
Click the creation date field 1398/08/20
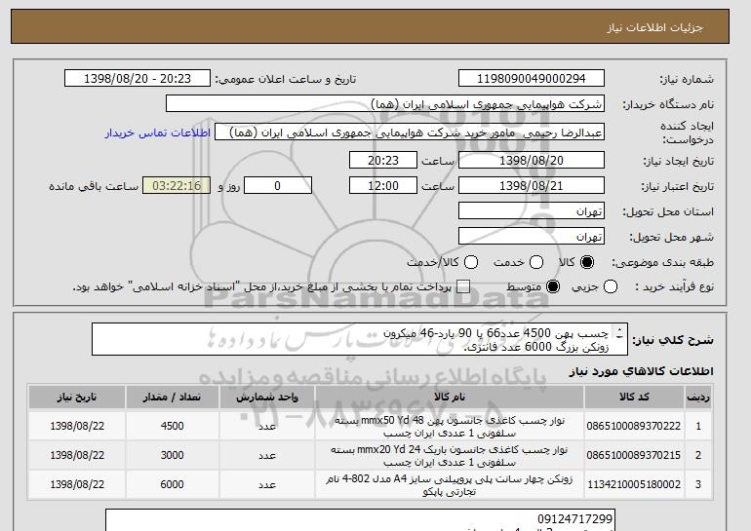[532, 160]
